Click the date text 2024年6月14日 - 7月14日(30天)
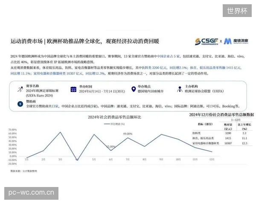 (102, 91)
